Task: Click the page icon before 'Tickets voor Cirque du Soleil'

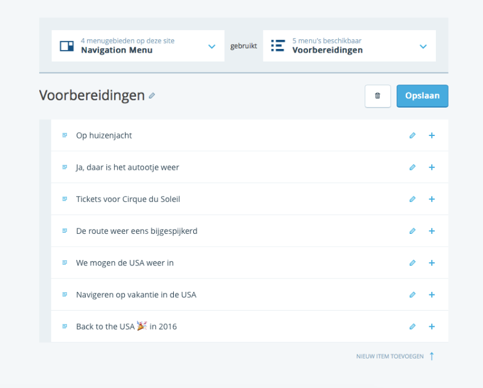Action: [x=65, y=199]
